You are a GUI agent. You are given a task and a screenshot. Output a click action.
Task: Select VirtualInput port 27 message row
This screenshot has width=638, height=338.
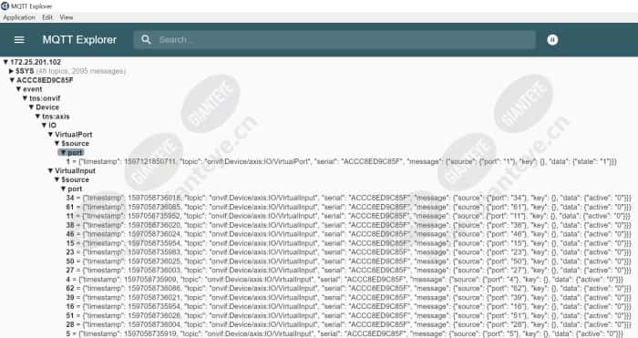point(349,270)
